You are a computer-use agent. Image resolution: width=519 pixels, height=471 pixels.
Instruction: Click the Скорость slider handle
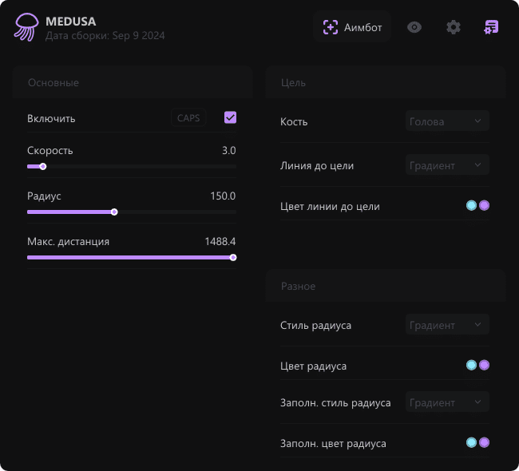click(x=43, y=167)
